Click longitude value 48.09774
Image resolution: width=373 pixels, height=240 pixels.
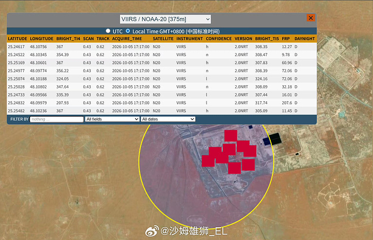pos(38,71)
